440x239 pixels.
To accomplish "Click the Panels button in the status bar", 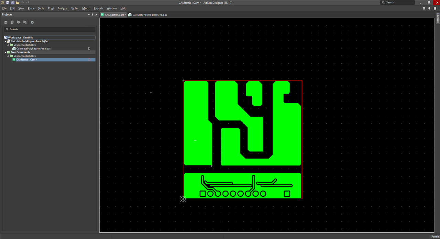I will coord(435,237).
